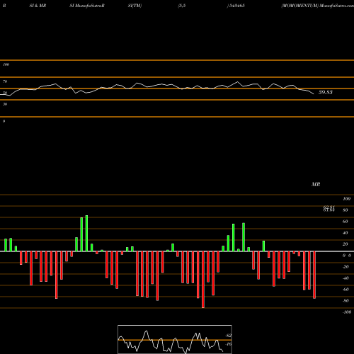Click the RSI axis label 70

coord(5,81)
